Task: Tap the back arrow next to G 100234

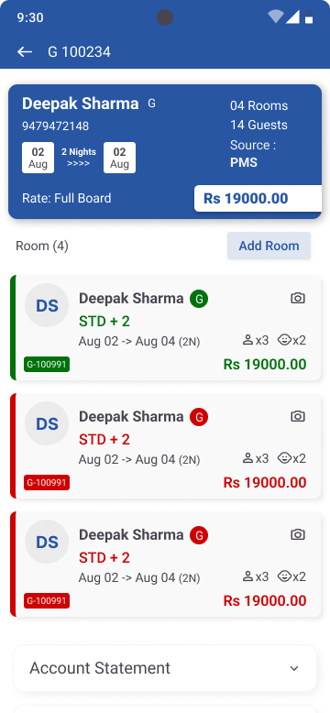Action: 25,52
